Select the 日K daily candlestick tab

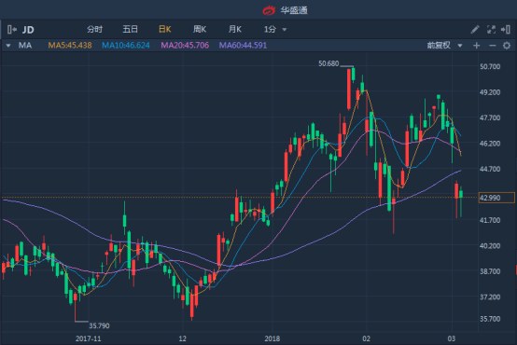[165, 29]
